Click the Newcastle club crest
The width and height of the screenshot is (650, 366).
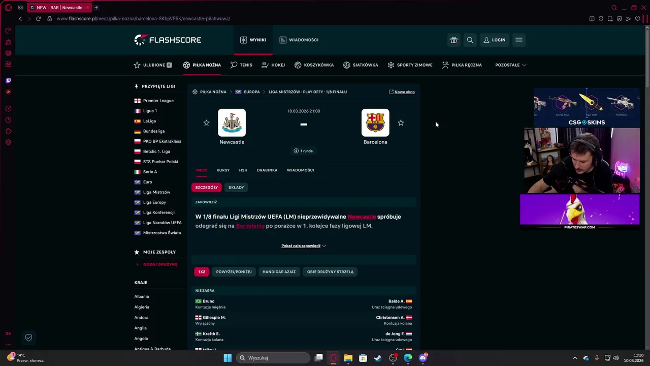point(232,123)
